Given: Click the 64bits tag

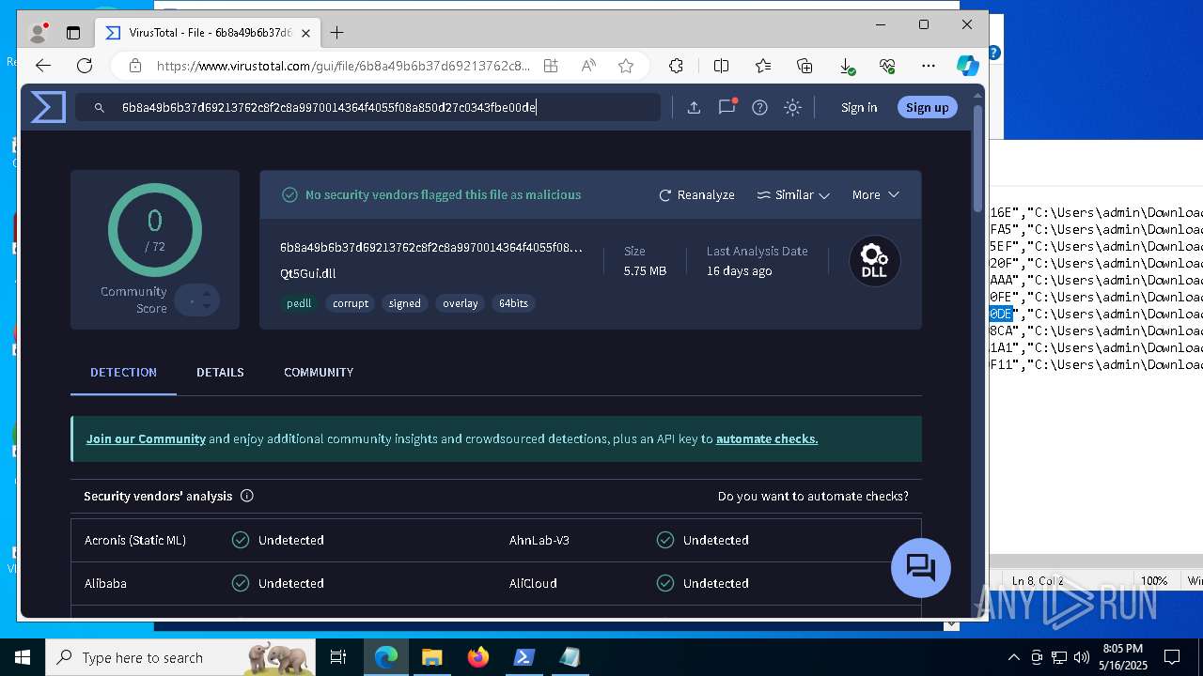Looking at the screenshot, I should [513, 303].
